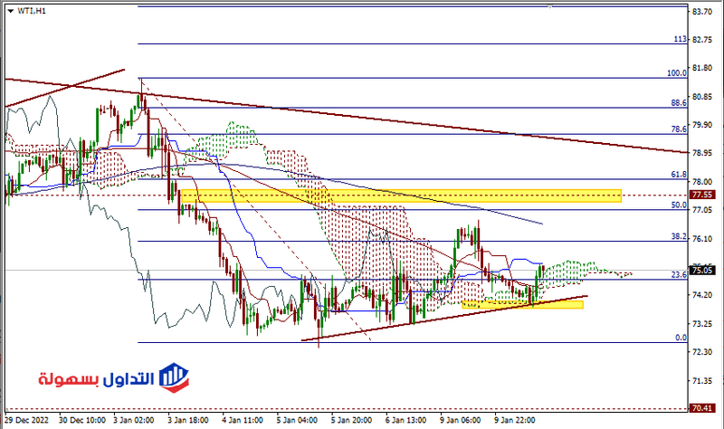
Task: Click the 0.0 Fibonacci level label
Action: pos(681,338)
